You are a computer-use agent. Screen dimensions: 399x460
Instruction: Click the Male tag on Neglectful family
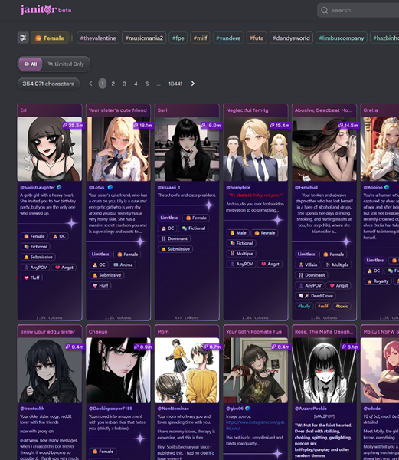point(238,232)
